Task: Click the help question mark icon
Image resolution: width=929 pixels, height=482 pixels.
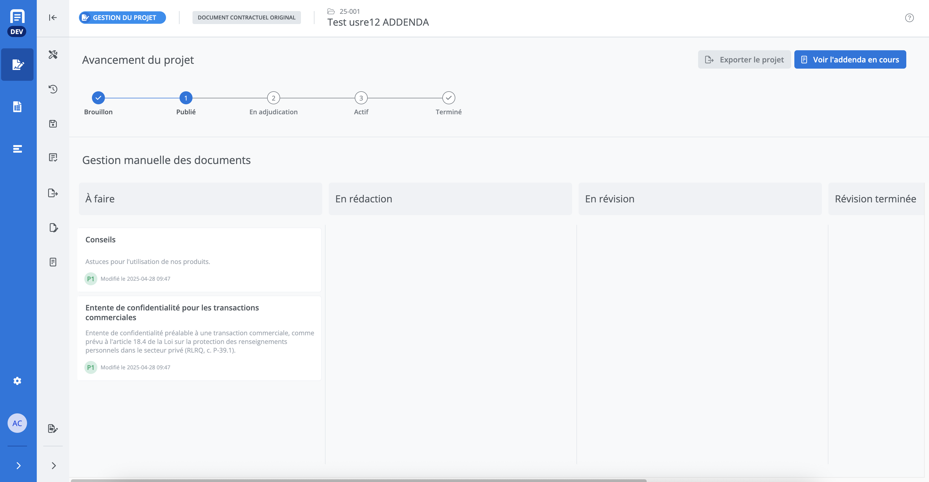Action: click(x=909, y=18)
